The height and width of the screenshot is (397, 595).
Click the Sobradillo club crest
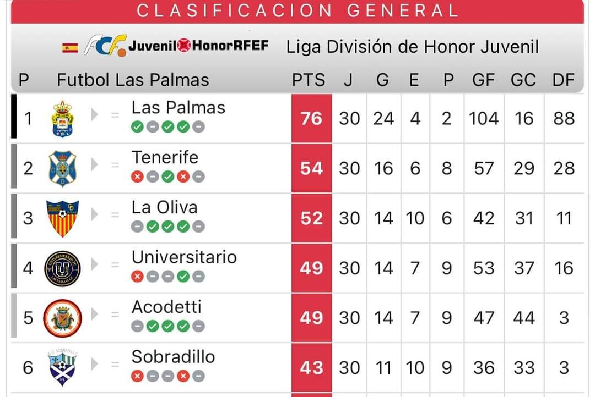tap(62, 367)
